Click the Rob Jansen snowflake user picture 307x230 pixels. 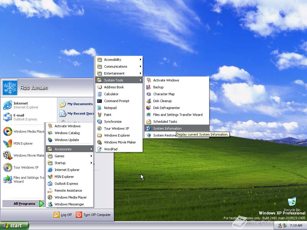pyautogui.click(x=10, y=88)
